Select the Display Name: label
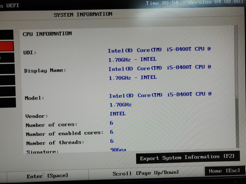The width and height of the screenshot is (246, 184). pos(45,71)
